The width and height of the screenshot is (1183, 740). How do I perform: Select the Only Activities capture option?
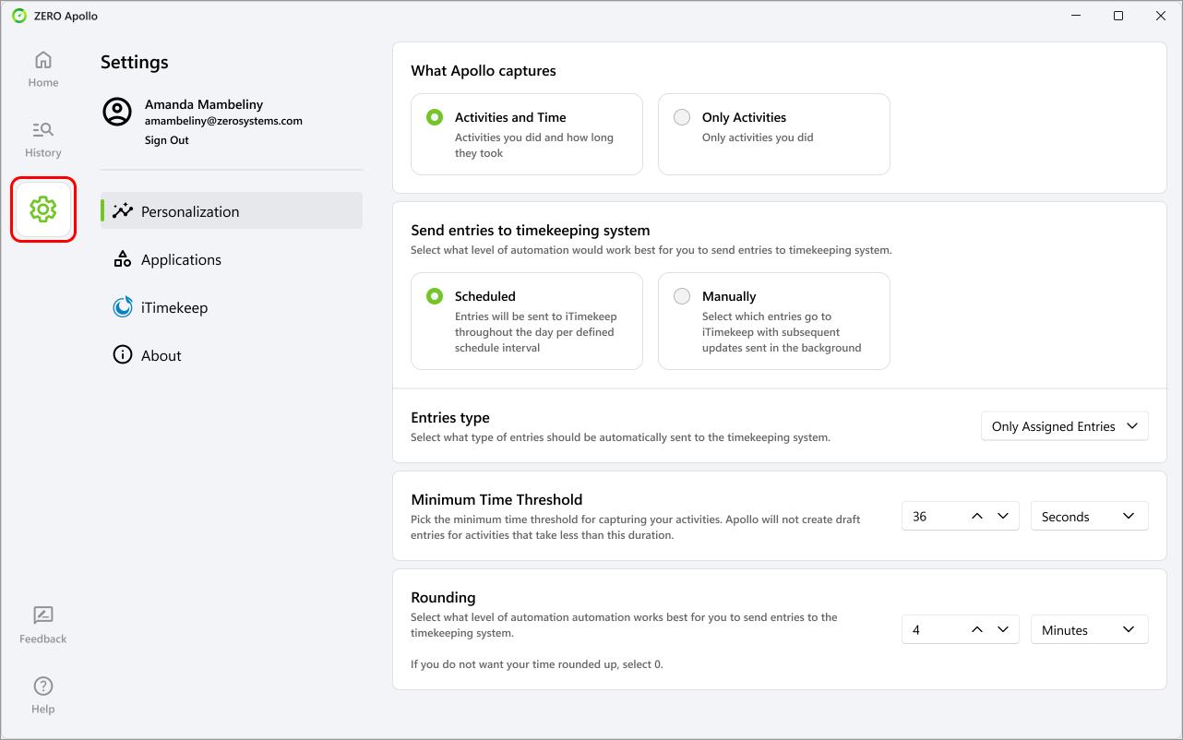click(681, 117)
